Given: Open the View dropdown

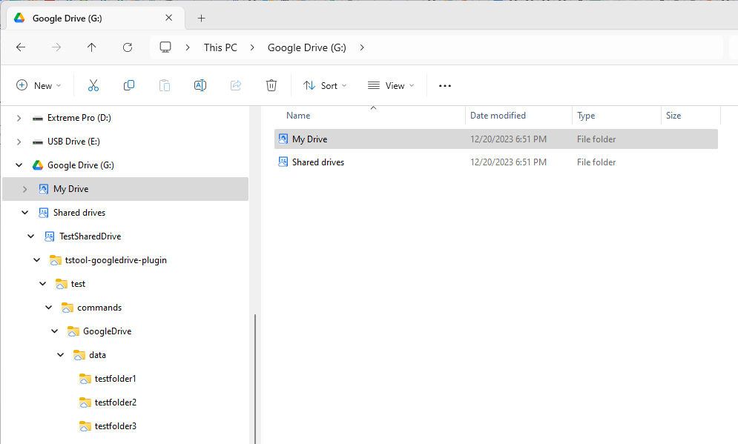Looking at the screenshot, I should click(390, 85).
